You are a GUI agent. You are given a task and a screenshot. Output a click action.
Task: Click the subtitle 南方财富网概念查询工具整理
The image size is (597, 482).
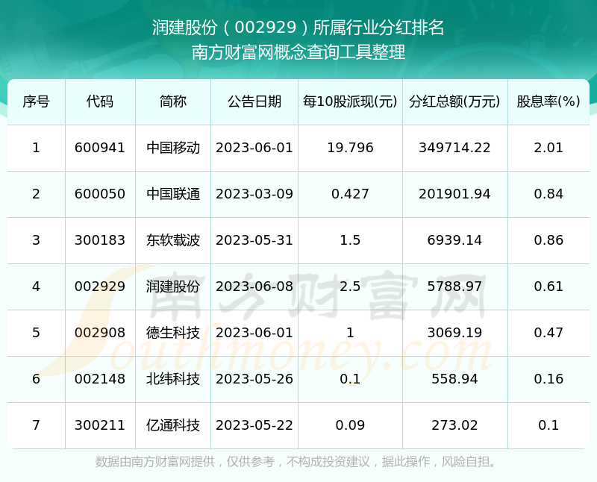(298, 51)
